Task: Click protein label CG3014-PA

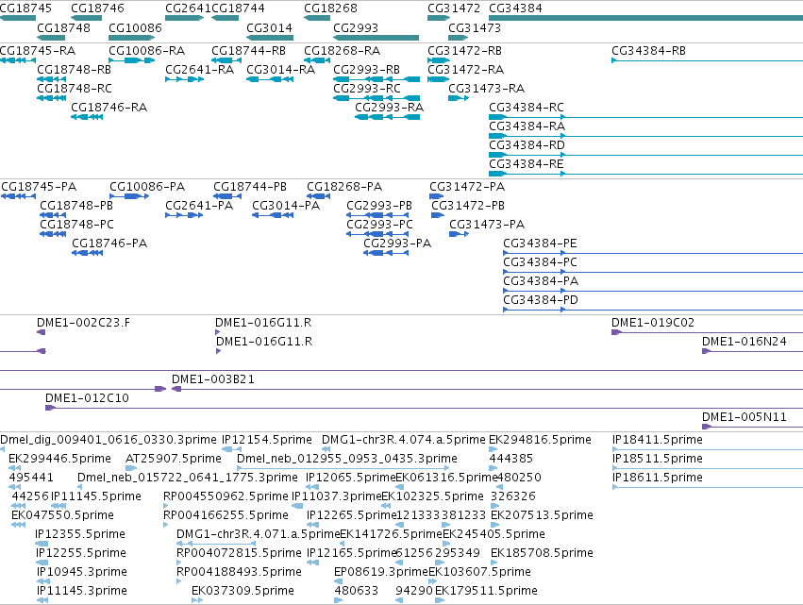Action: pos(286,206)
